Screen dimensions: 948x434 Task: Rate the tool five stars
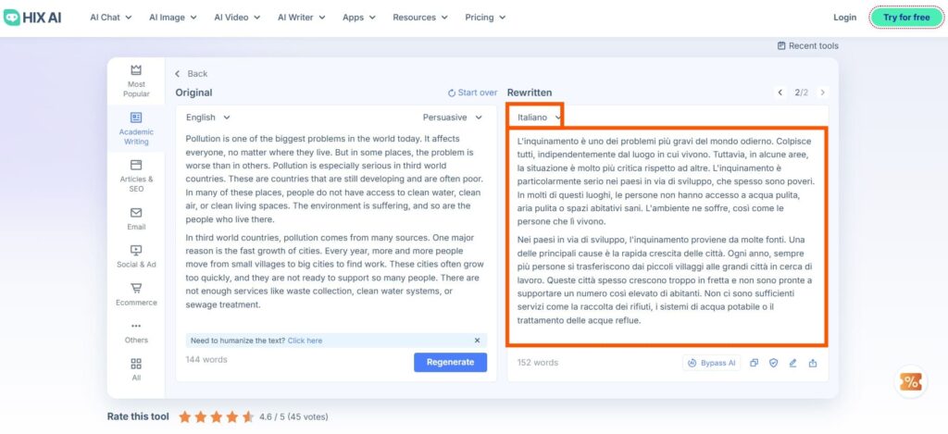248,416
